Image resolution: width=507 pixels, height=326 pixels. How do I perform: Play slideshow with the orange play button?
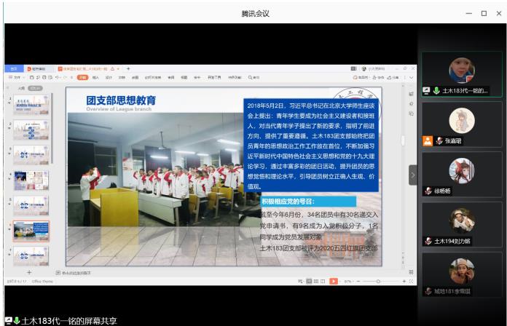point(334,280)
